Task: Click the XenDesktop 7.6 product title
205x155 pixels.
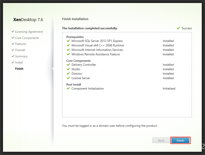Action: [x=28, y=19]
